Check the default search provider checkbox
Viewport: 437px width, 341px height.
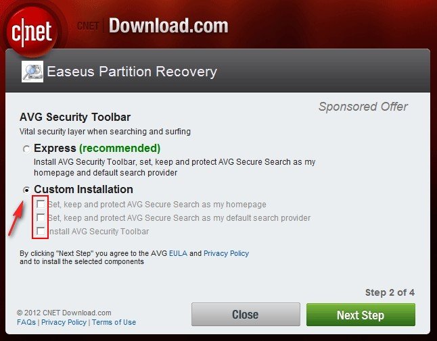pyautogui.click(x=41, y=217)
